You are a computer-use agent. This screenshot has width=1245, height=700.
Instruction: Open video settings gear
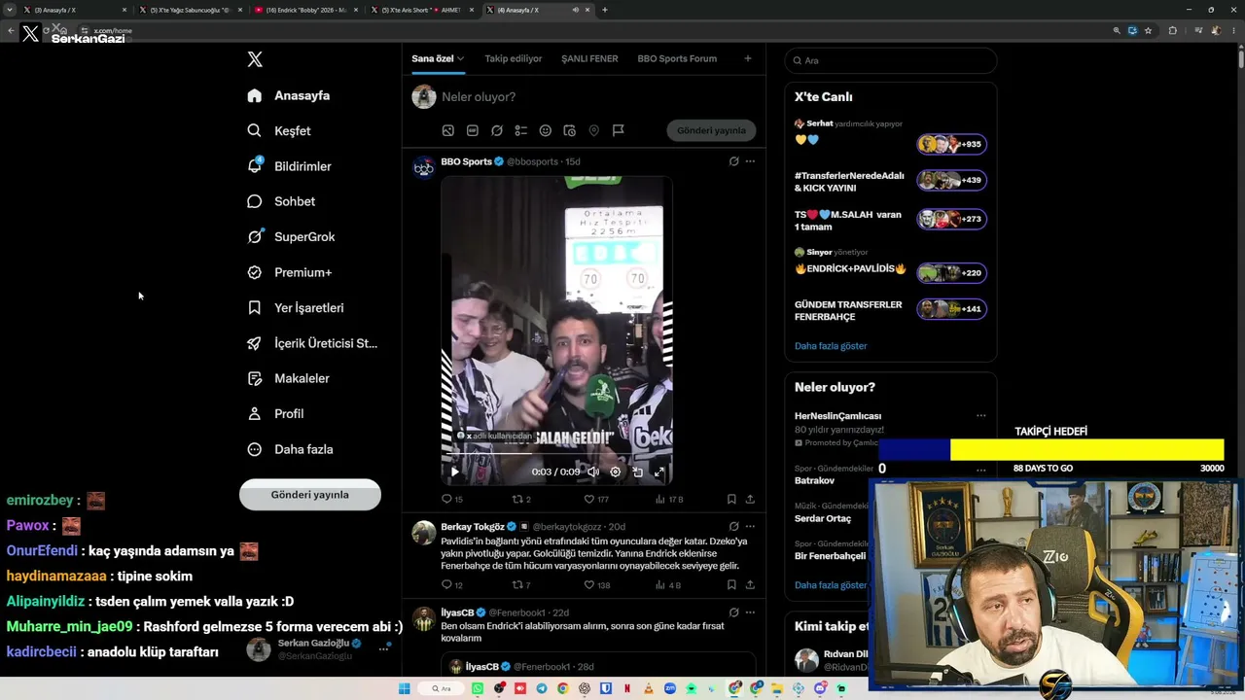[615, 472]
